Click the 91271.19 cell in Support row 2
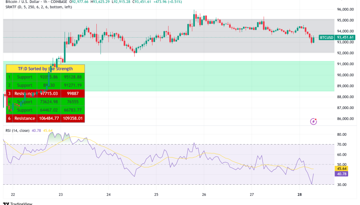This screenshot has height=205, width=360. coord(73,85)
